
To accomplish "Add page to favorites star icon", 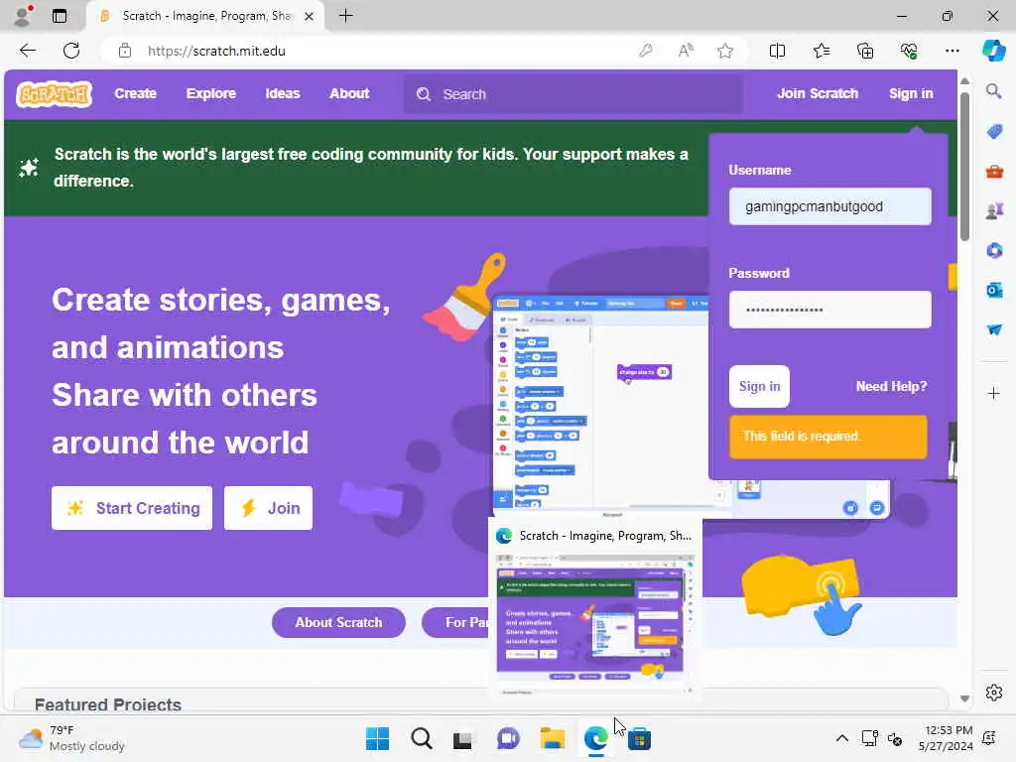I will tap(725, 51).
